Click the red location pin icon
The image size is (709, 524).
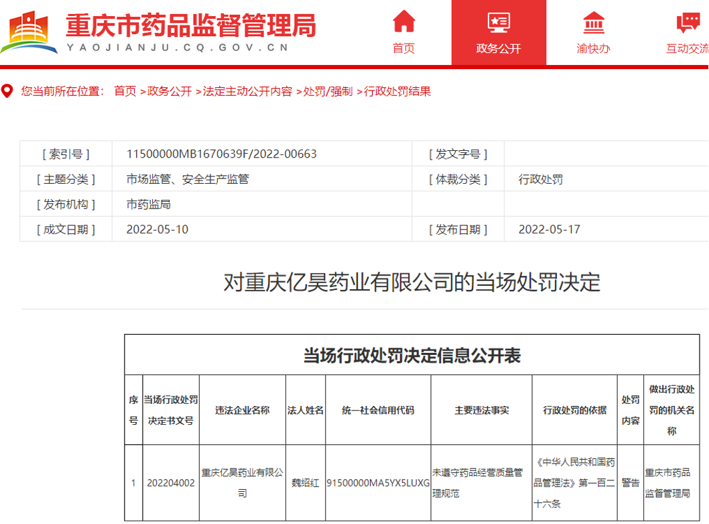tap(7, 91)
